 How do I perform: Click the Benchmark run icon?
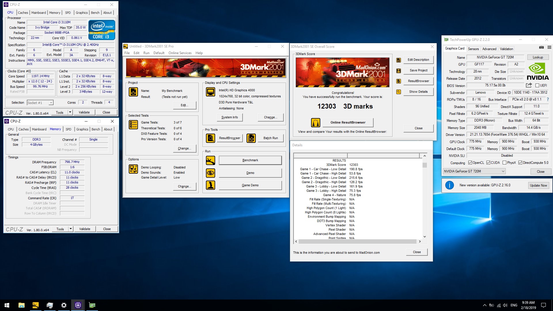coord(211,160)
